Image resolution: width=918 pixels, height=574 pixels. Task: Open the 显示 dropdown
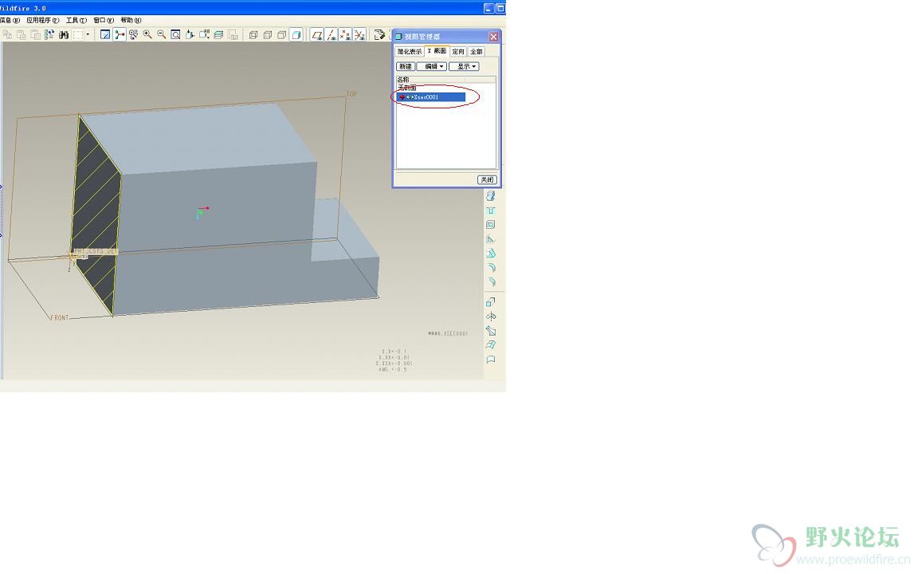[465, 67]
